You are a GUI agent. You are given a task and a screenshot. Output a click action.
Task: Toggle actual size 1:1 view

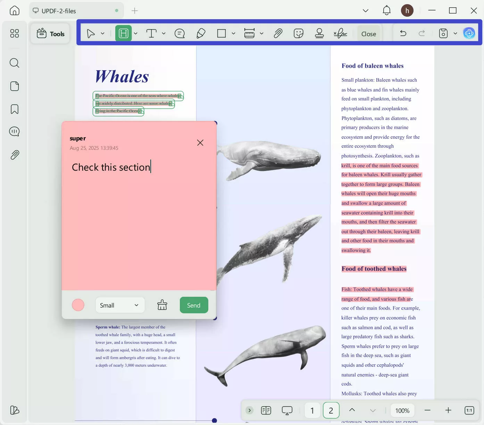(x=469, y=410)
